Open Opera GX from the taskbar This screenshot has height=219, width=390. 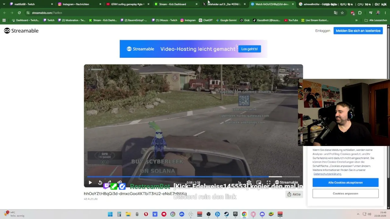(253, 214)
